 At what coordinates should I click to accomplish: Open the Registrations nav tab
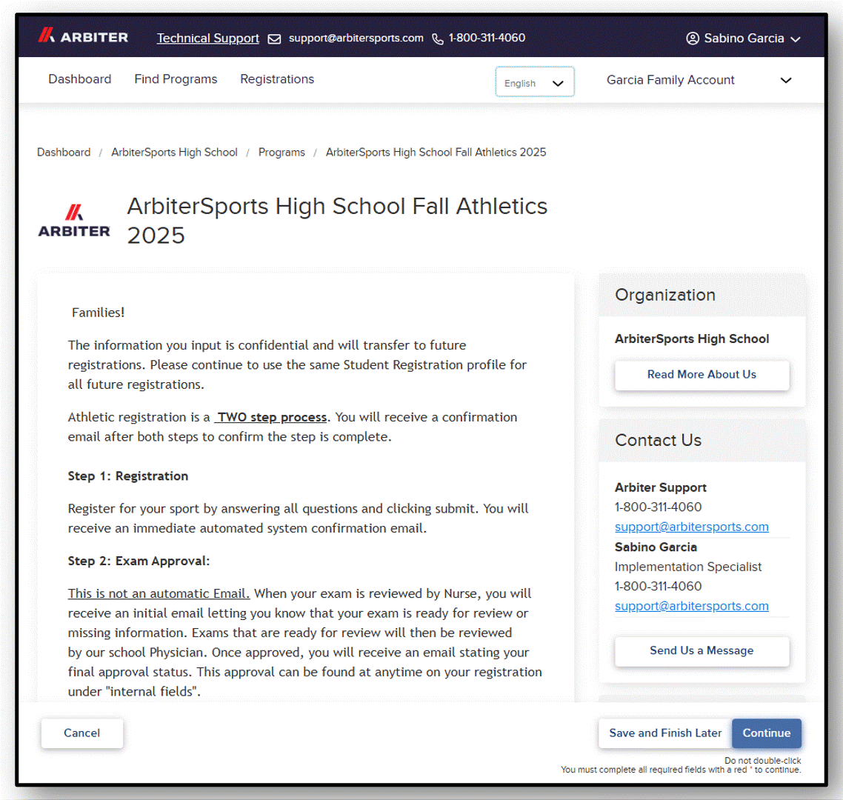point(277,79)
